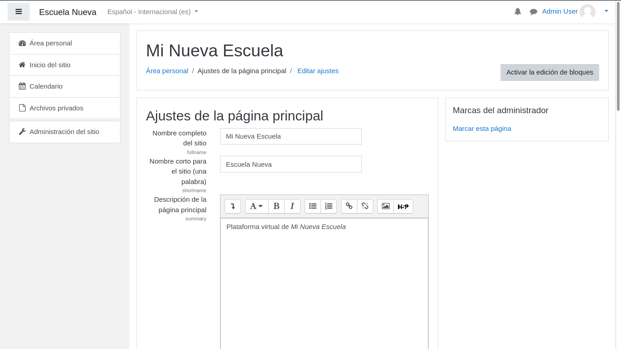Expand the editor toolbar toggle arrow

(x=233, y=206)
